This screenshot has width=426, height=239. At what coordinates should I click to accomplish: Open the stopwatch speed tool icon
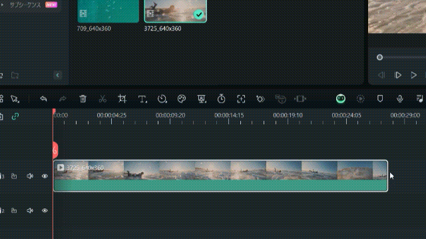tap(221, 99)
